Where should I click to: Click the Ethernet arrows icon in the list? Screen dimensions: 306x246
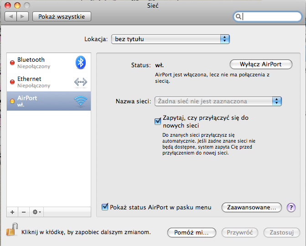81,82
